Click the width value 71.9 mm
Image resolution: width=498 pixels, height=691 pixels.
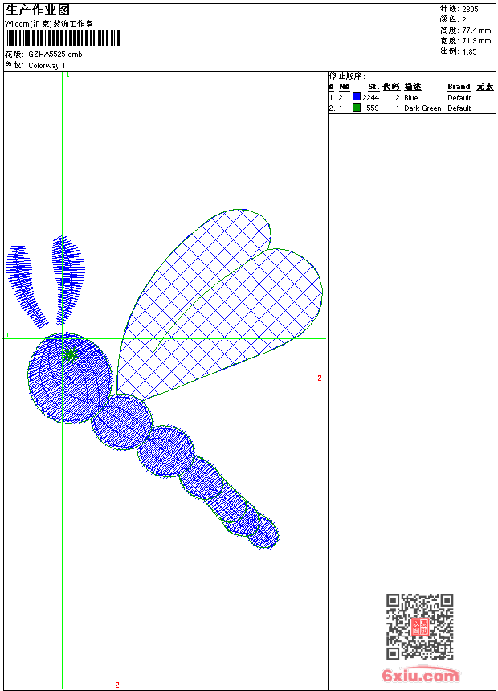[x=476, y=41]
